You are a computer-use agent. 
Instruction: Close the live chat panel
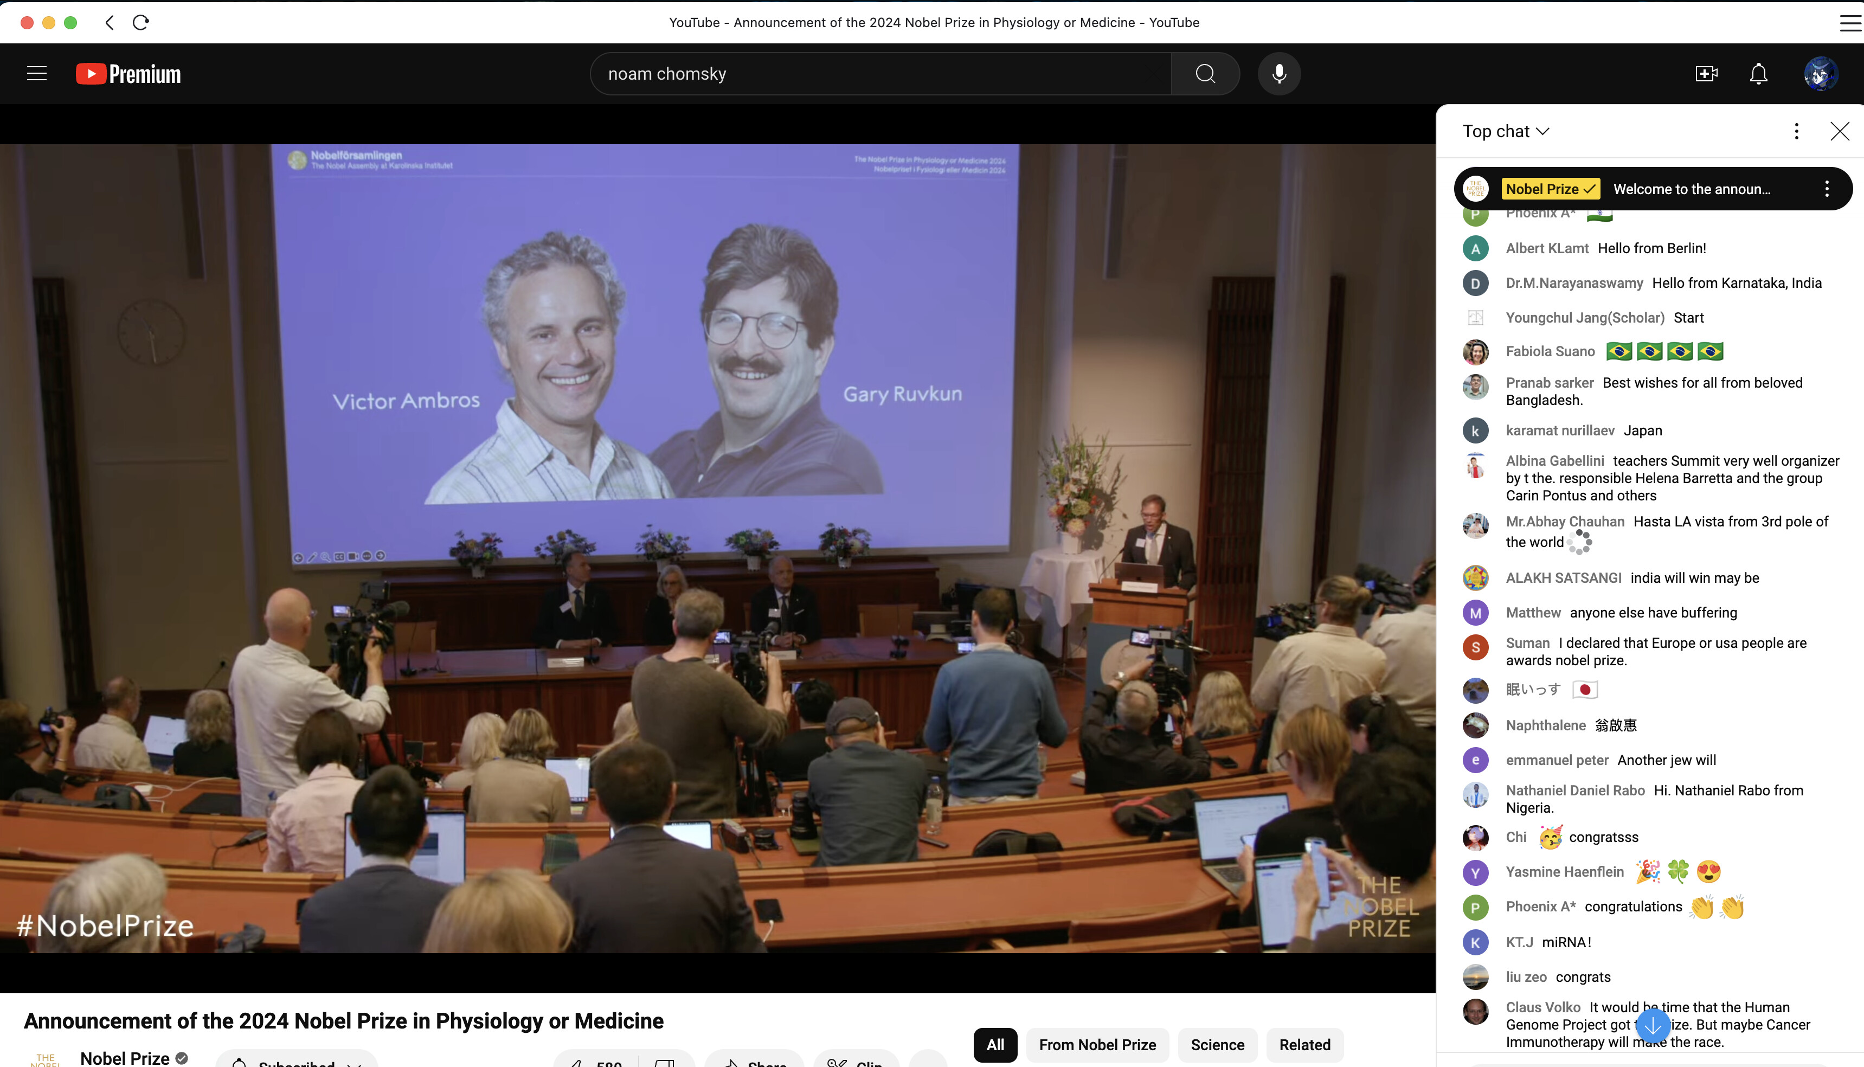point(1839,131)
